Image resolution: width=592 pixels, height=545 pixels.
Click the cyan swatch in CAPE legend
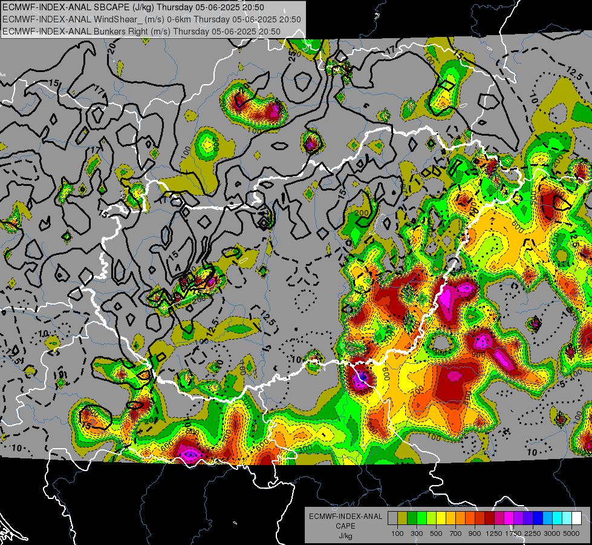click(558, 518)
